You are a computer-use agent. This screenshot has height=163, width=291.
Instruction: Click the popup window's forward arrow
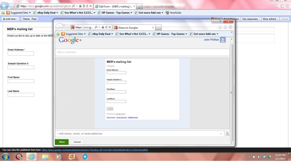(x=67, y=27)
